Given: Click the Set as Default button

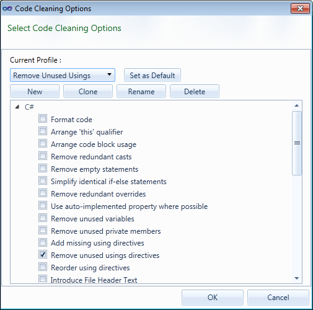Looking at the screenshot, I should click(152, 75).
